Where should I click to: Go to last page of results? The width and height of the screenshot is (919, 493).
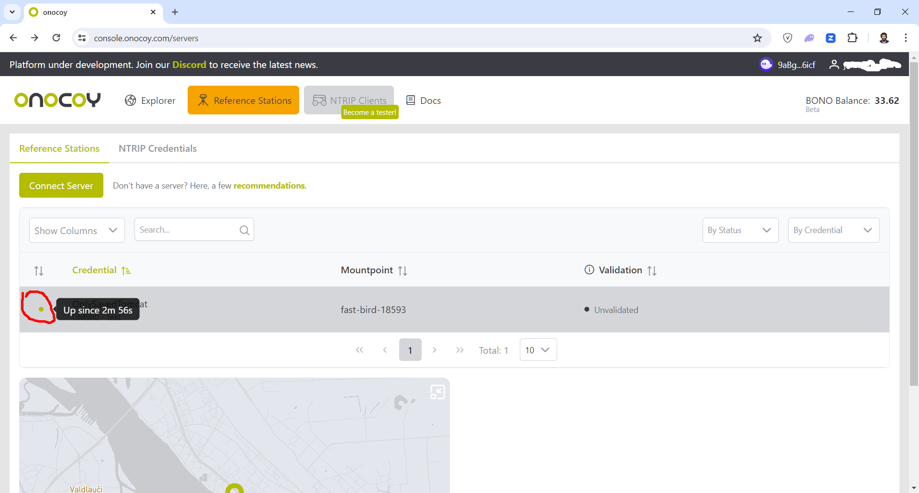460,350
